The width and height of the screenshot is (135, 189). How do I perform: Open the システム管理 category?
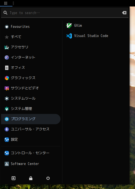point(31,109)
